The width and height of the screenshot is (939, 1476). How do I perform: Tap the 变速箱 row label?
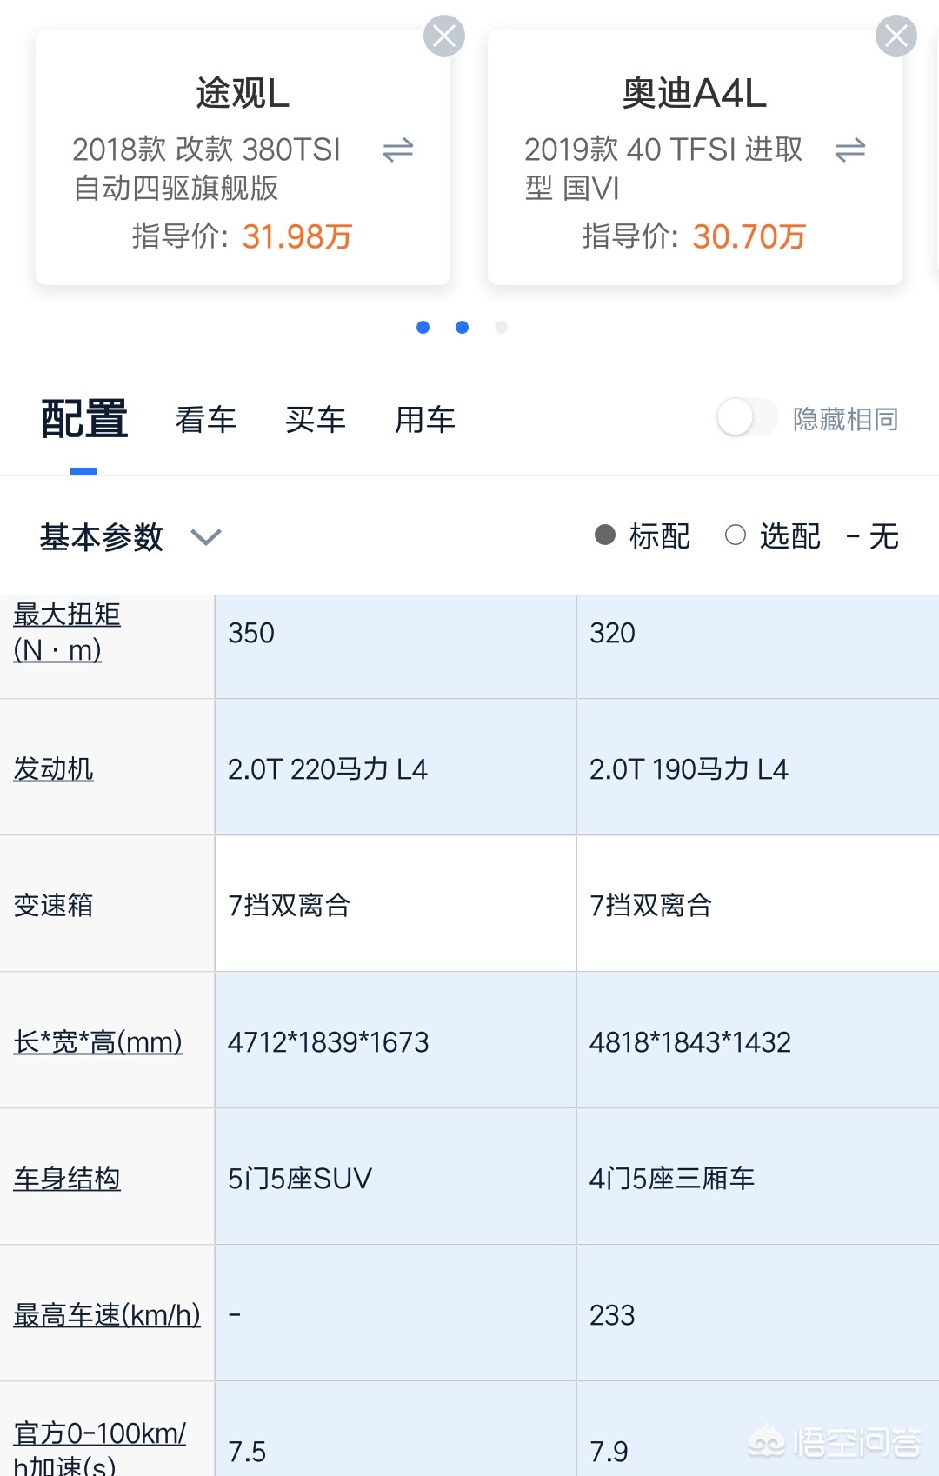54,905
